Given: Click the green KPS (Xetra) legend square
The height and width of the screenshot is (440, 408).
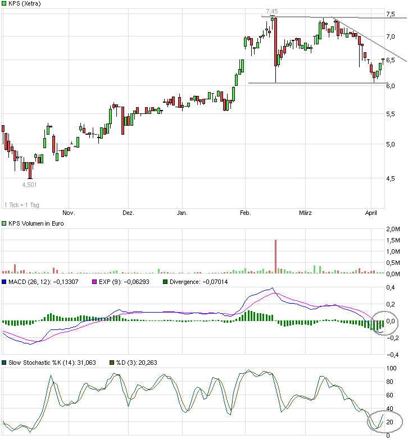Looking at the screenshot, I should point(4,4).
